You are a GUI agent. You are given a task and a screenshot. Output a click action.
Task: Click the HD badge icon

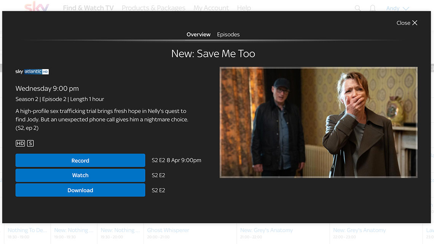(20, 143)
